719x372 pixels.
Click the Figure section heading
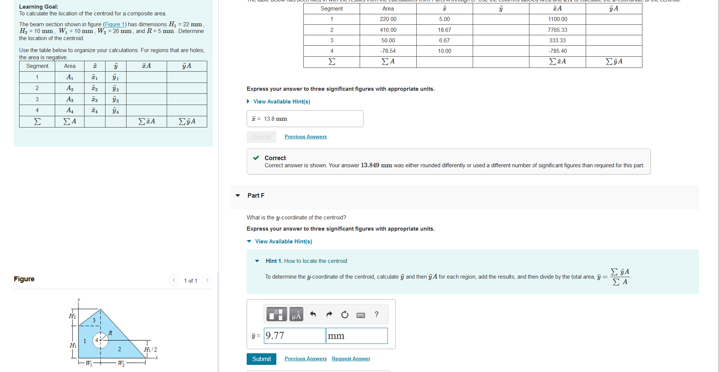[24, 279]
